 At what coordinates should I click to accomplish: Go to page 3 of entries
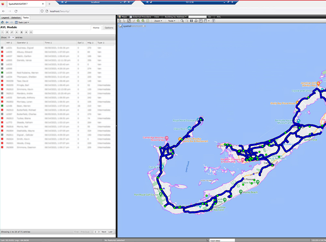[x=99, y=232]
